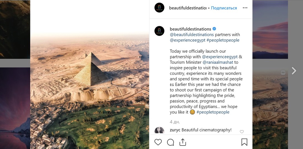The image size is (303, 149).
Task: Open comments with the speech bubble icon
Action: [x=171, y=142]
